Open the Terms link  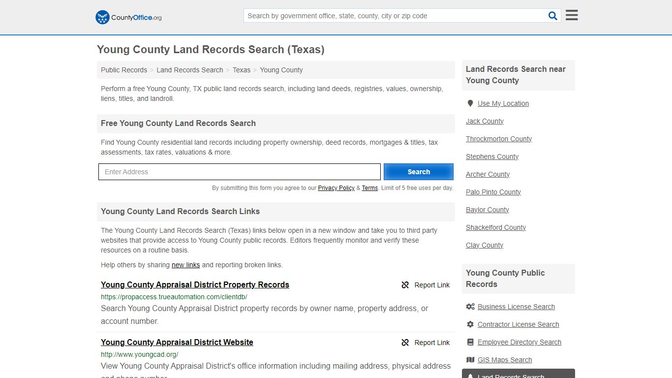coord(370,188)
